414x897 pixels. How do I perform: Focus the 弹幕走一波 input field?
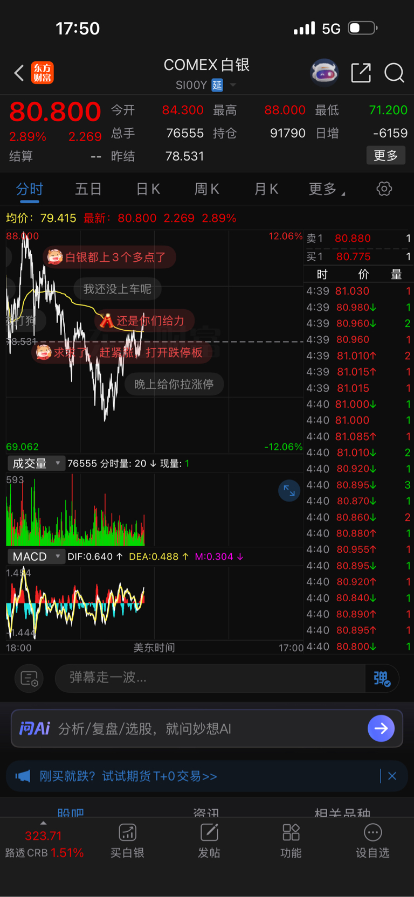click(210, 678)
